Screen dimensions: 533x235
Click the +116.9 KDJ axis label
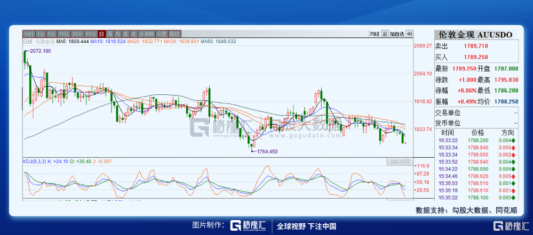pos(422,166)
